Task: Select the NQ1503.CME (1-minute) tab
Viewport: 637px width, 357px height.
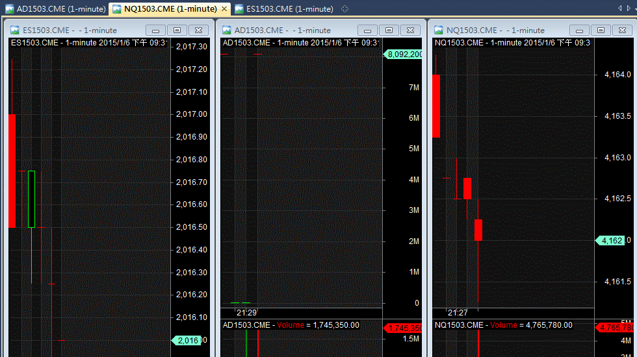Action: [x=170, y=9]
